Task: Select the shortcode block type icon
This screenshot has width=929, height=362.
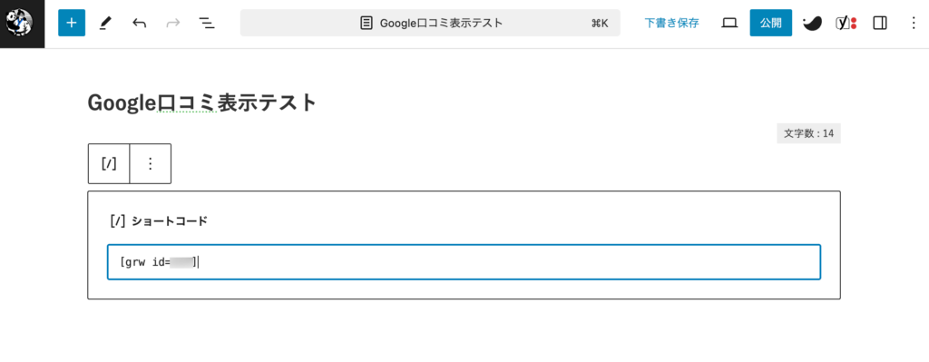Action: coord(109,163)
